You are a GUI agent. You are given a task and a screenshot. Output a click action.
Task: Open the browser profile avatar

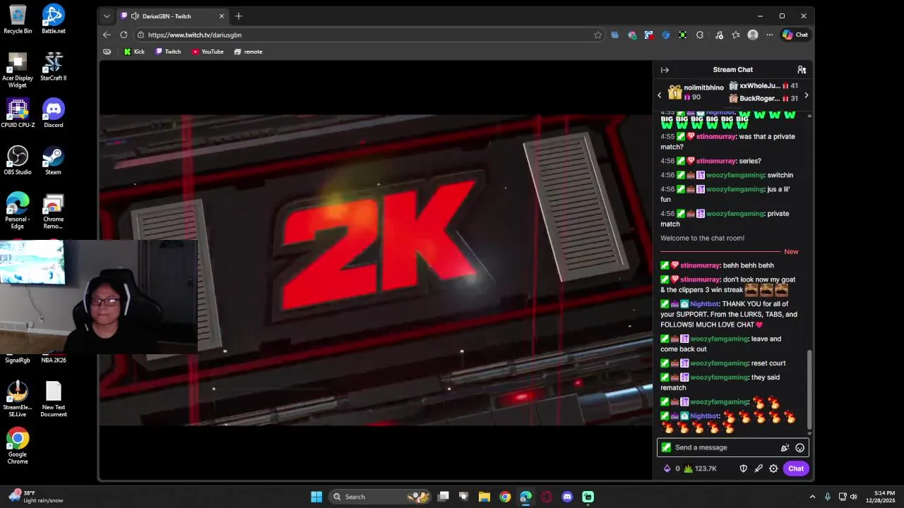pyautogui.click(x=753, y=35)
